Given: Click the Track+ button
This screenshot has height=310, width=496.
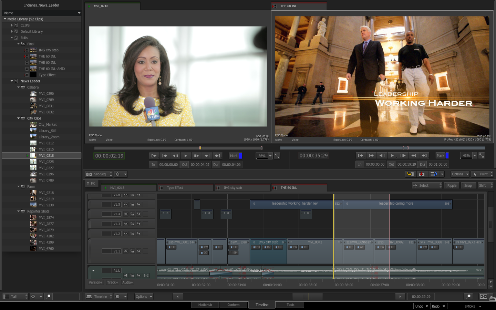Looking at the screenshot, I should 112,282.
